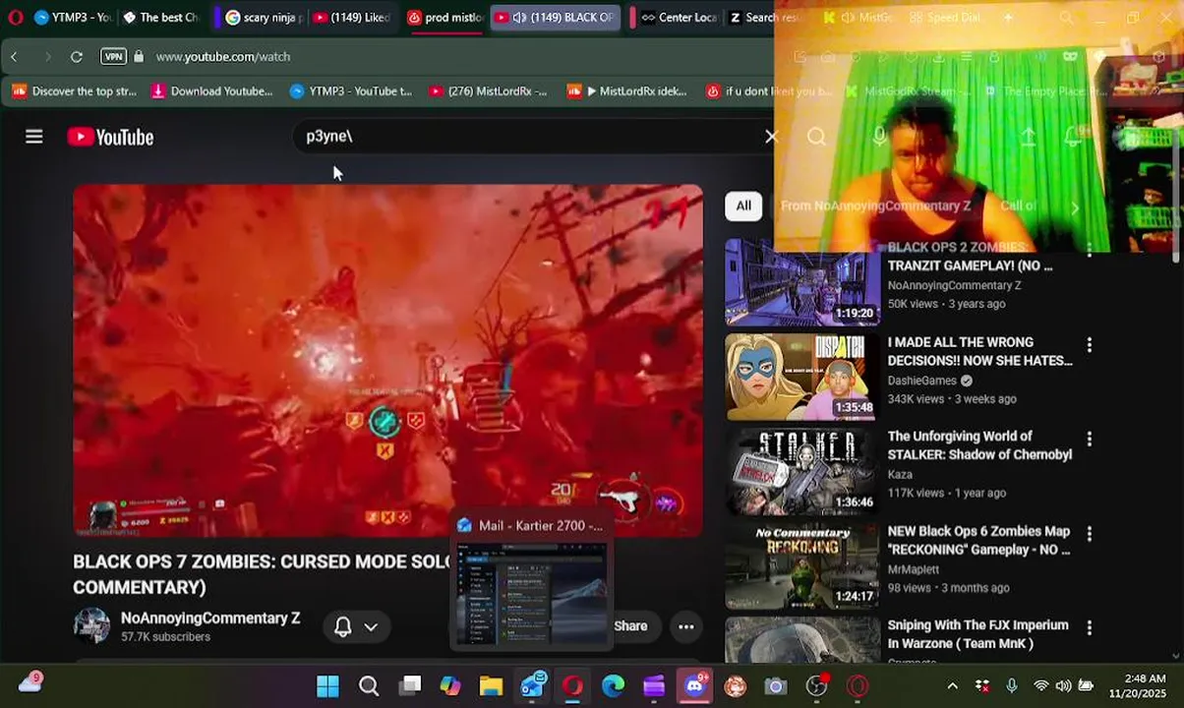Open the volume speaker tray icon
Viewport: 1184px width, 708px height.
coord(1063,686)
